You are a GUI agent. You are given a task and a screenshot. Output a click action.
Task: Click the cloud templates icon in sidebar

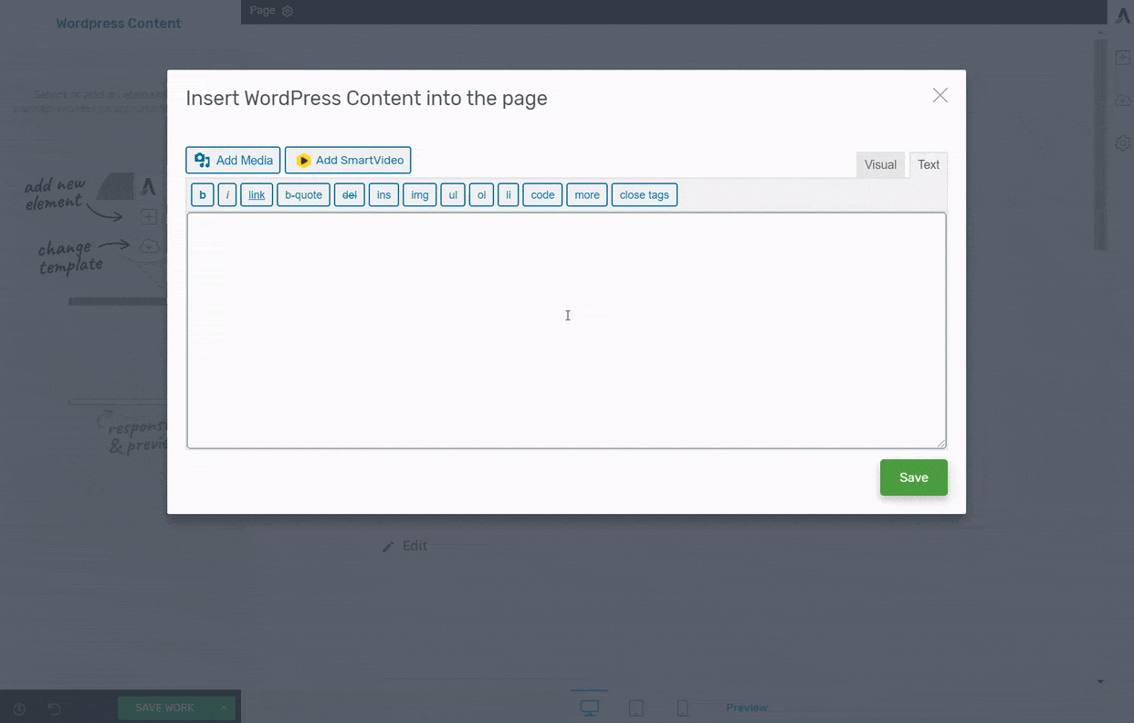(x=1123, y=100)
